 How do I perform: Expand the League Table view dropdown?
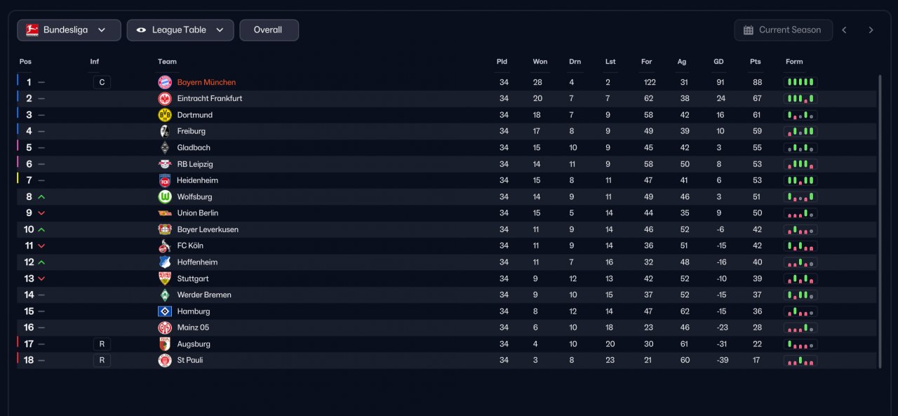[180, 30]
